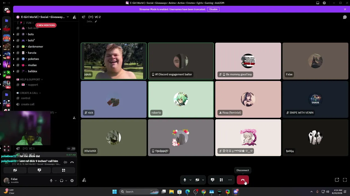Expand microphone input options in call bar
This screenshot has width=350, height=196.
[190, 180]
